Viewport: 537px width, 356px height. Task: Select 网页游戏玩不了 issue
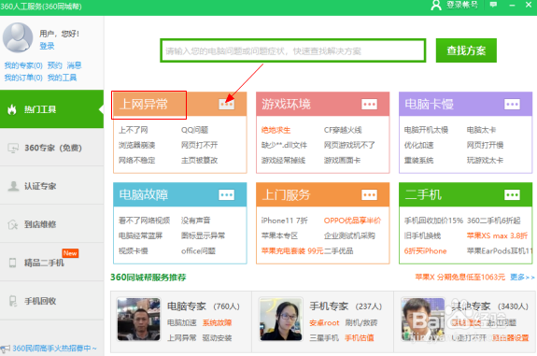click(349, 145)
